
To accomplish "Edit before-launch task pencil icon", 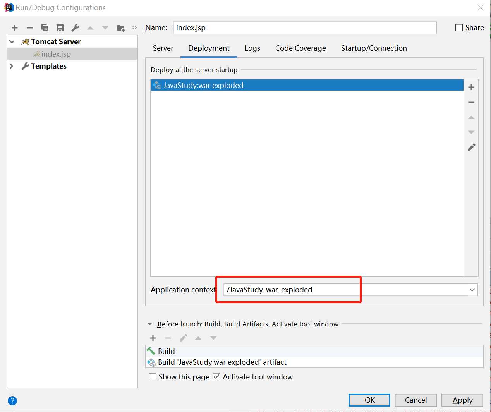I will [183, 338].
